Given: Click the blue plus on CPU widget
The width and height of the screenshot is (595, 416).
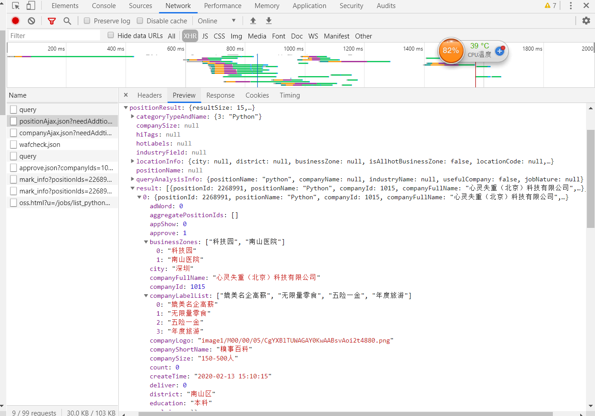Looking at the screenshot, I should 499,51.
